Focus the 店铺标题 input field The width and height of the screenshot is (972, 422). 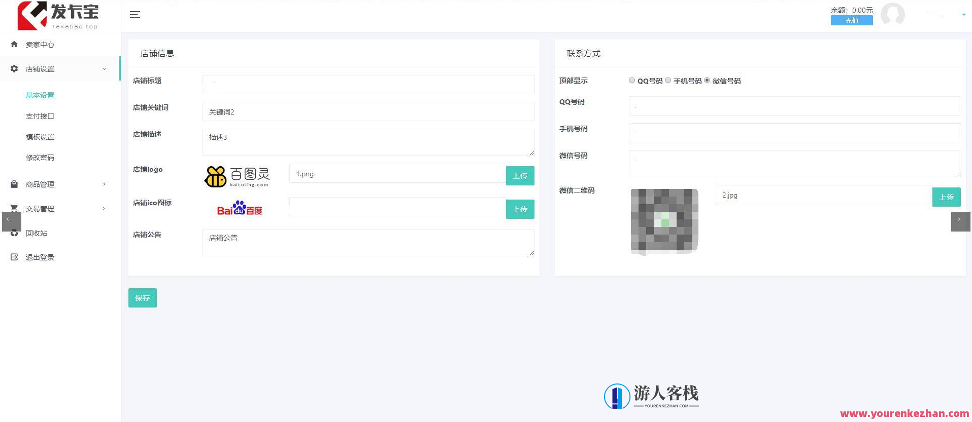[368, 85]
